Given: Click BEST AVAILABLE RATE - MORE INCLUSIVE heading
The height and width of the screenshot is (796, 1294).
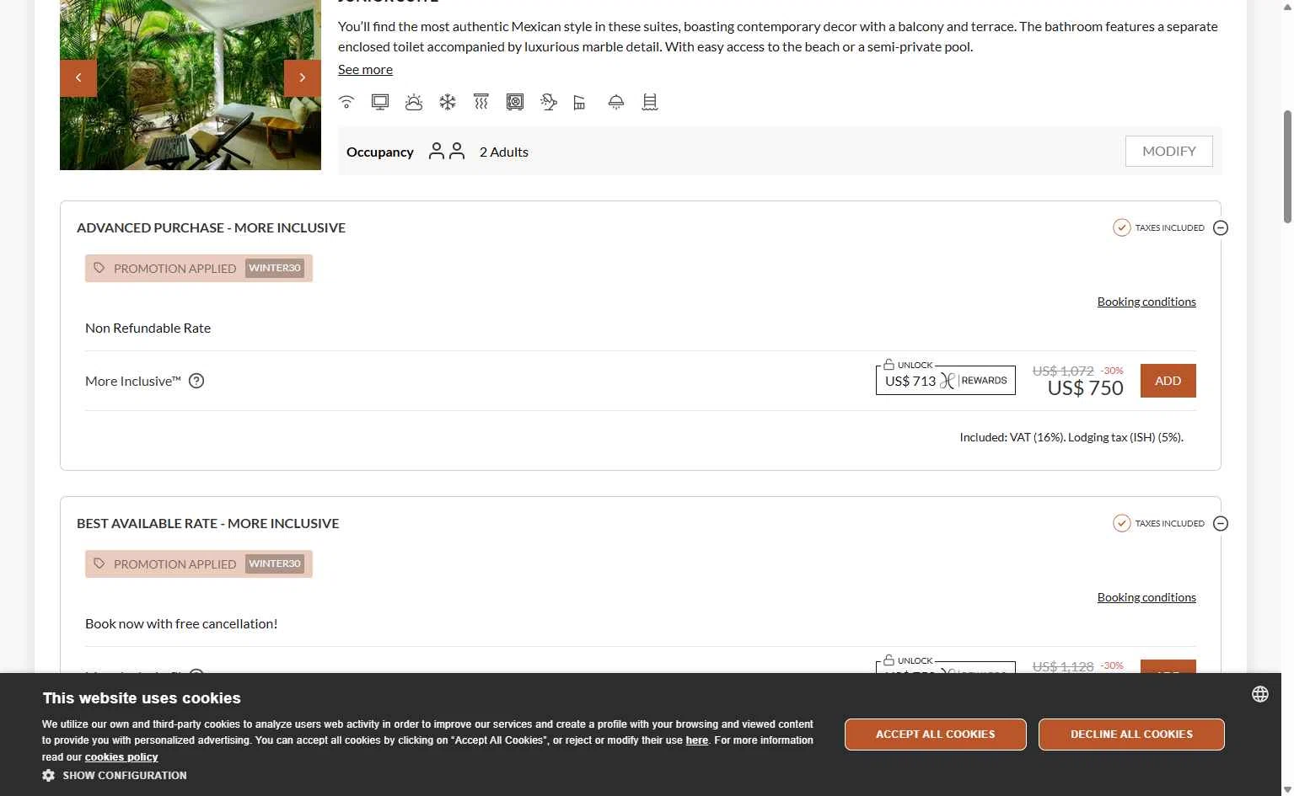Looking at the screenshot, I should 207,523.
